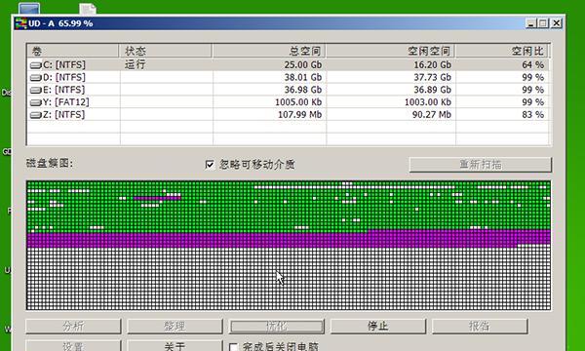Image resolution: width=585 pixels, height=351 pixels.
Task: Click the 重新扫描 button
Action: click(x=480, y=165)
